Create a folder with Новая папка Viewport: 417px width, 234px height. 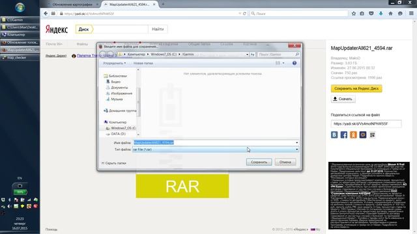pyautogui.click(x=143, y=63)
